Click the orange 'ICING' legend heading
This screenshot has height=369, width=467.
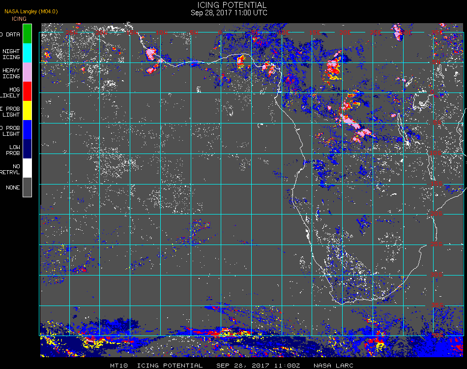pos(19,19)
